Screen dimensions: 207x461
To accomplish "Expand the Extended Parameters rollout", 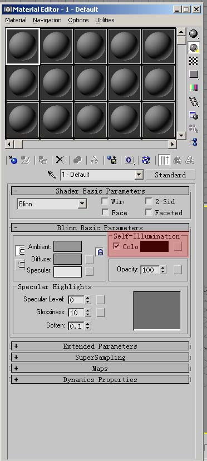I will pyautogui.click(x=100, y=346).
